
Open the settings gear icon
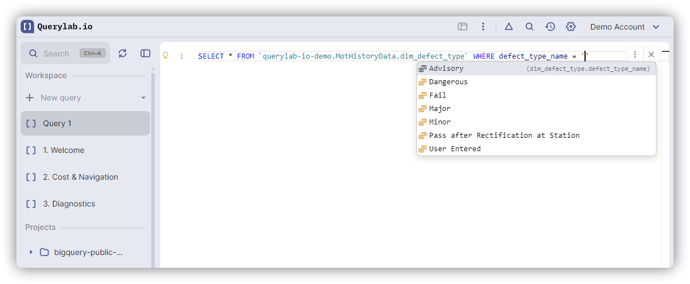(x=571, y=26)
